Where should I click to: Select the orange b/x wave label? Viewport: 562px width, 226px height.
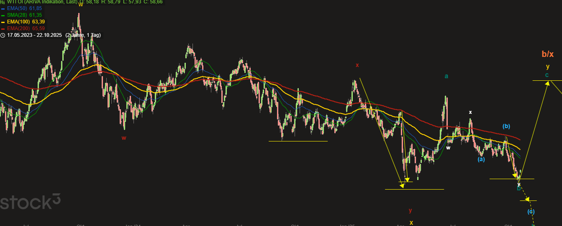(547, 54)
